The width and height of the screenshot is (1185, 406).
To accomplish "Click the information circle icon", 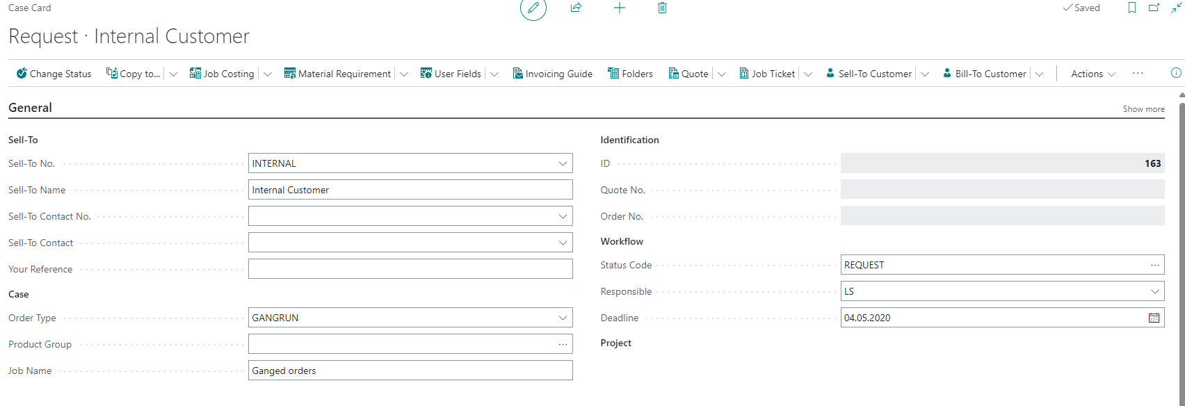I will pos(1176,73).
